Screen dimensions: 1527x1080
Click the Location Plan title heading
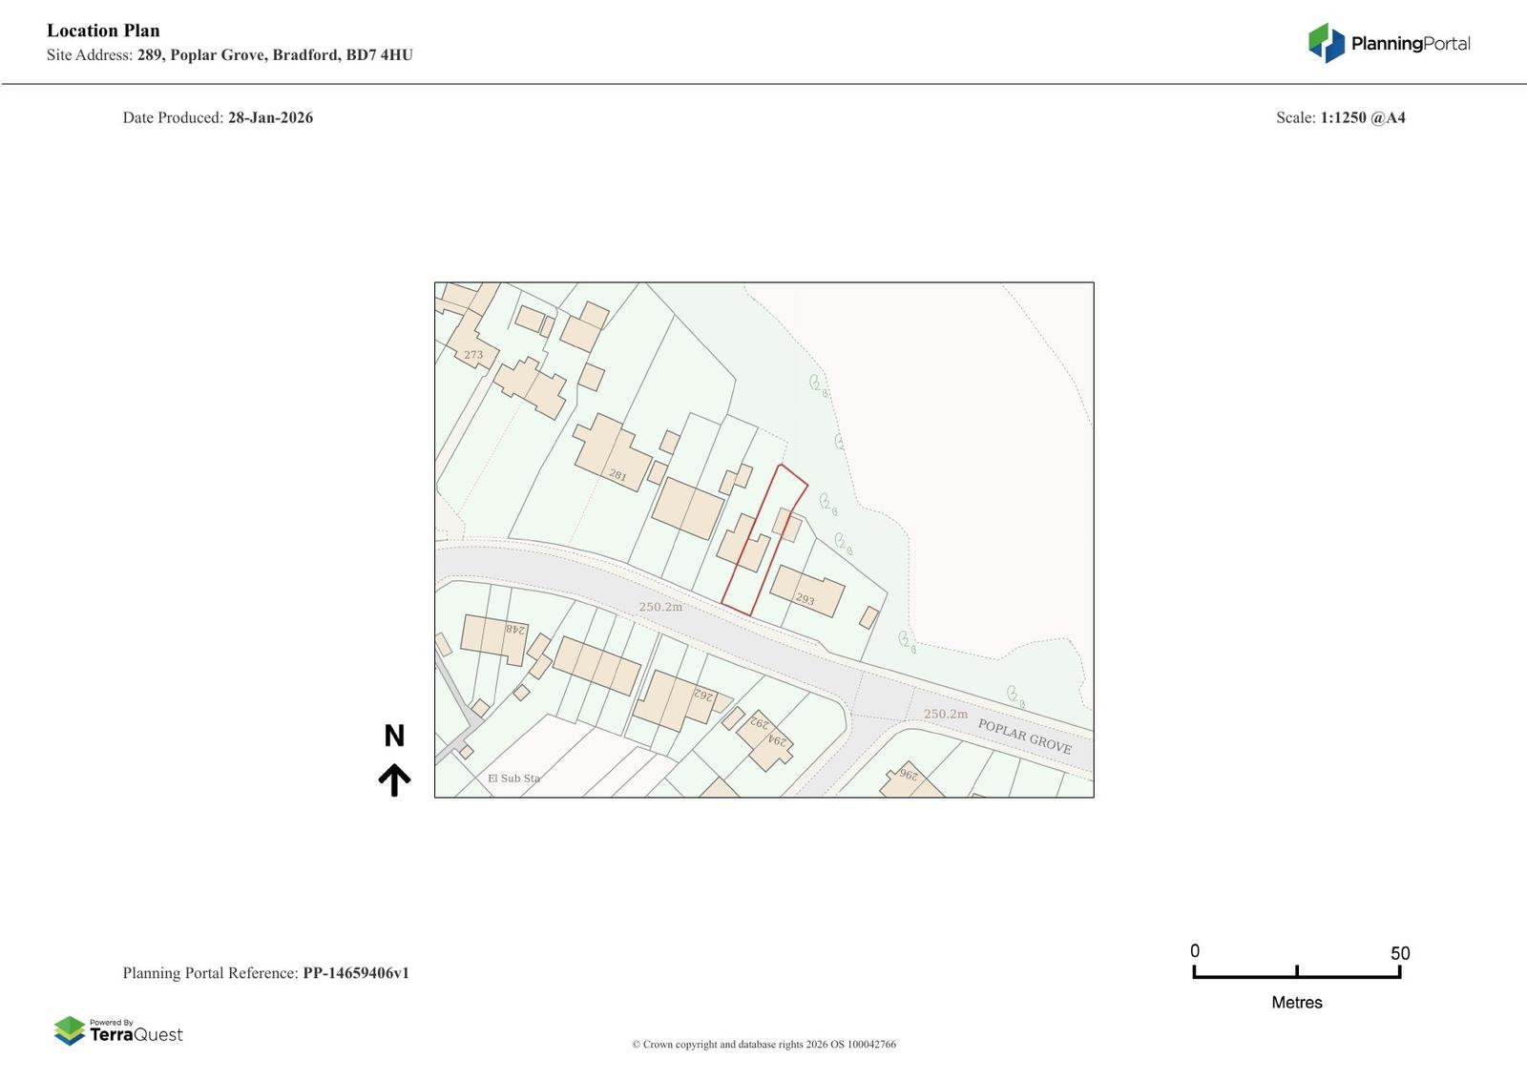coord(103,31)
